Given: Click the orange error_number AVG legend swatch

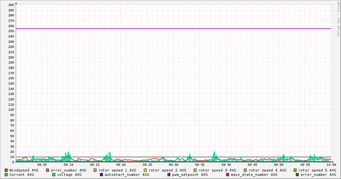Looking at the screenshot, I should click(x=48, y=170).
